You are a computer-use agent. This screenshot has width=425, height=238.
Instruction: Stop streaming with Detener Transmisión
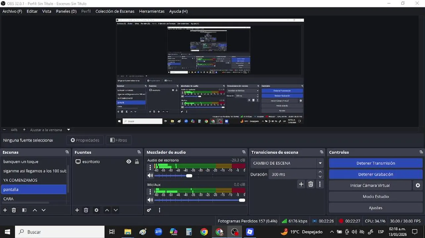[x=376, y=163]
